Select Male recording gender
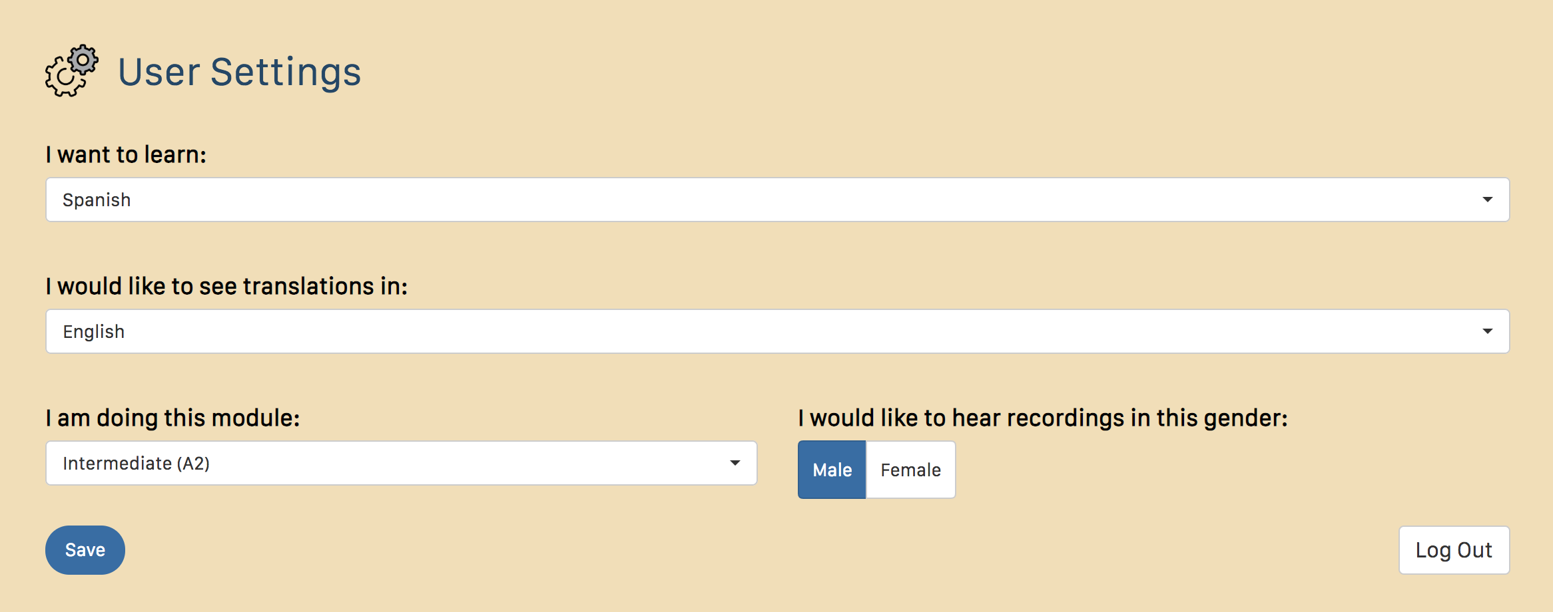Screen dimensions: 1553x612 pyautogui.click(x=832, y=470)
